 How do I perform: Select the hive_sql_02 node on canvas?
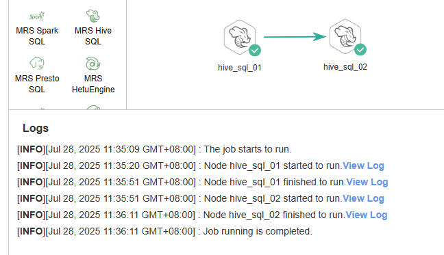345,37
